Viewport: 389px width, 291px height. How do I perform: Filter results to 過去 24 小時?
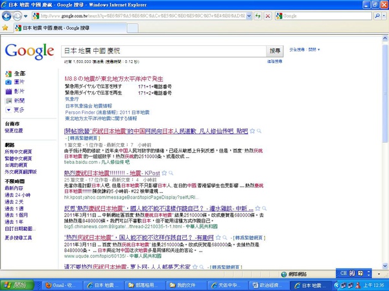18,195
